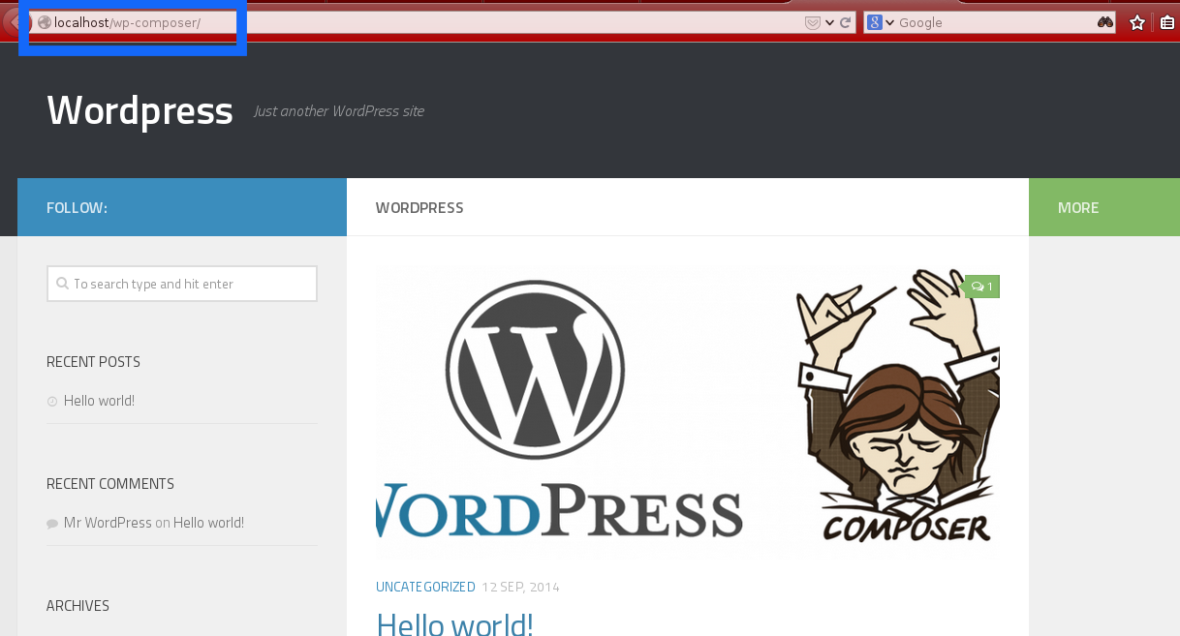The height and width of the screenshot is (636, 1180).
Task: Click the binoculars search go icon
Action: coord(1105,22)
